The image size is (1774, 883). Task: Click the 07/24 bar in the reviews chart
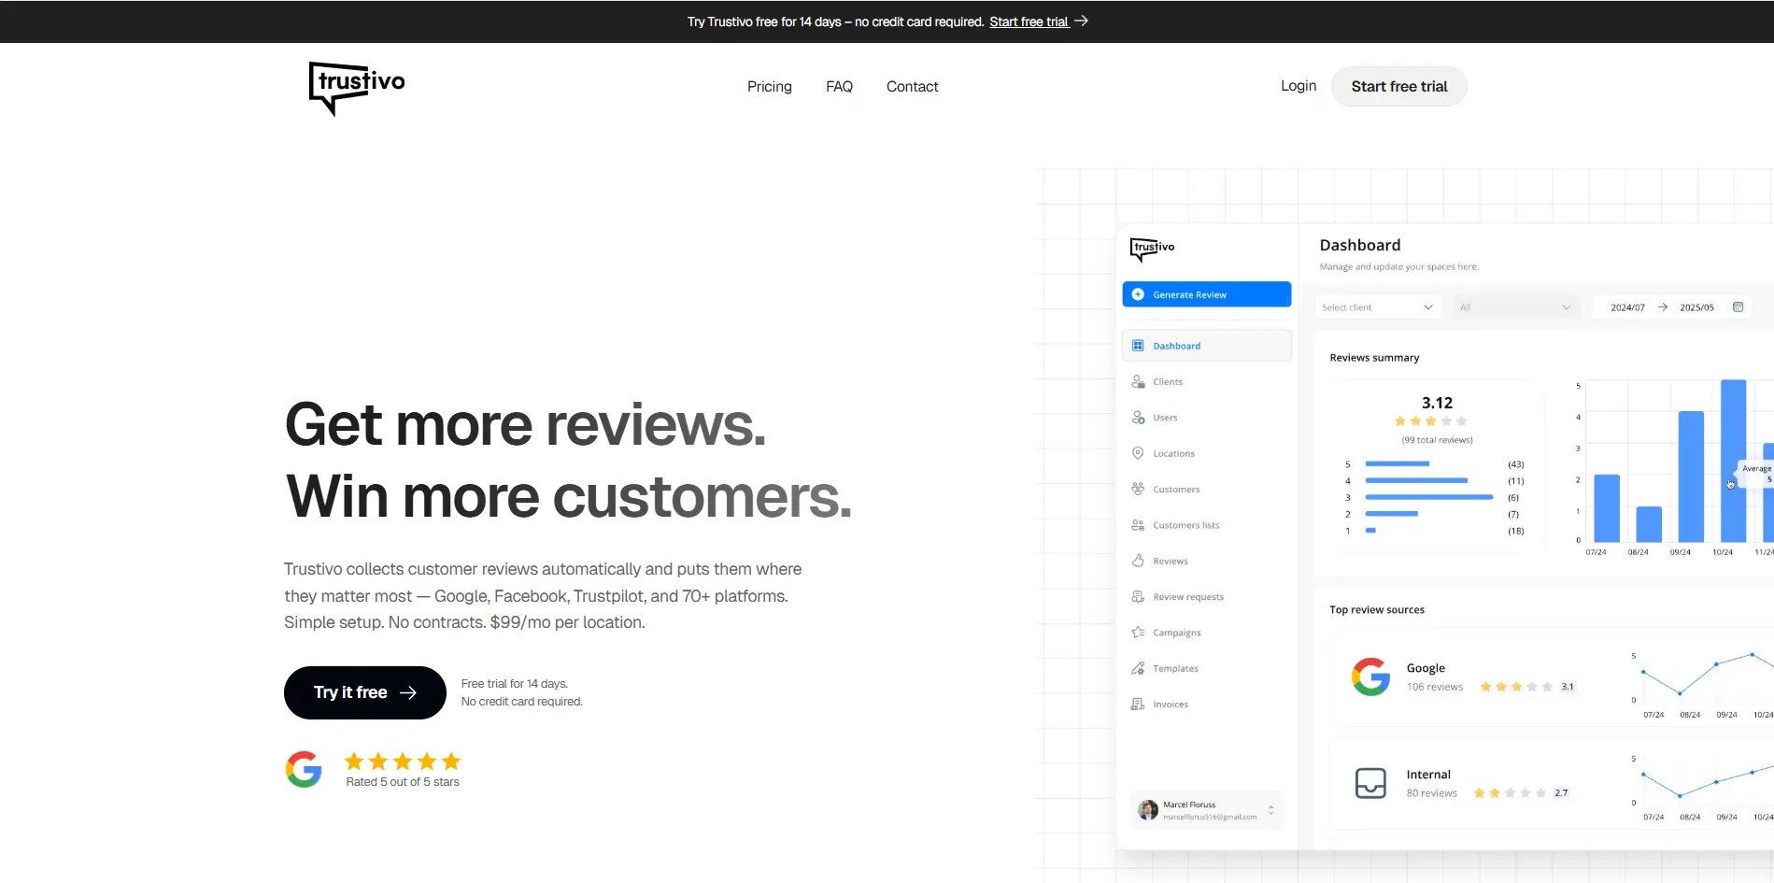tap(1607, 508)
